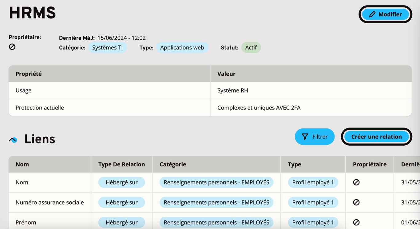This screenshot has height=229, width=420.
Task: Click the Modifier button
Action: click(x=385, y=14)
